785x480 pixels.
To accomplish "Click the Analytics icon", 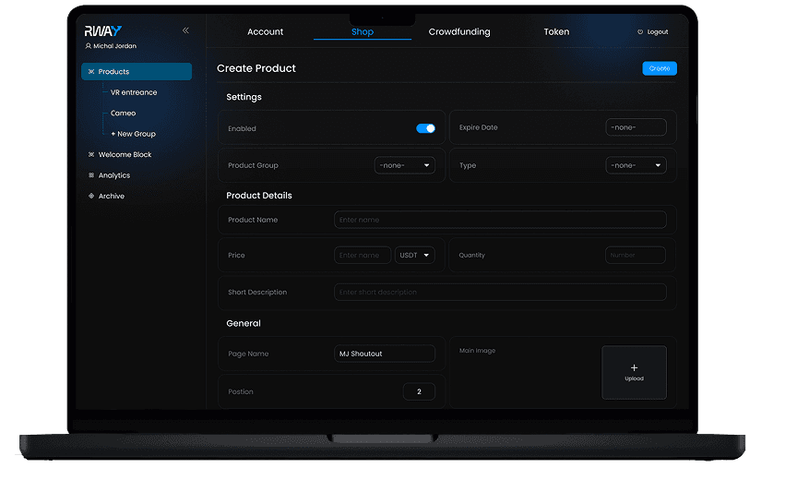I will (91, 175).
